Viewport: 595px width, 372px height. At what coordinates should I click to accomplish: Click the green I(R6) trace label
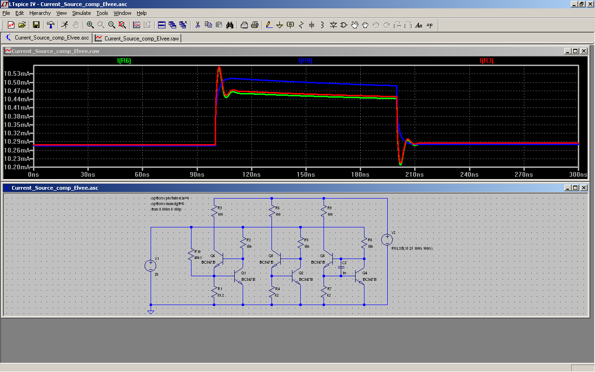coord(124,60)
